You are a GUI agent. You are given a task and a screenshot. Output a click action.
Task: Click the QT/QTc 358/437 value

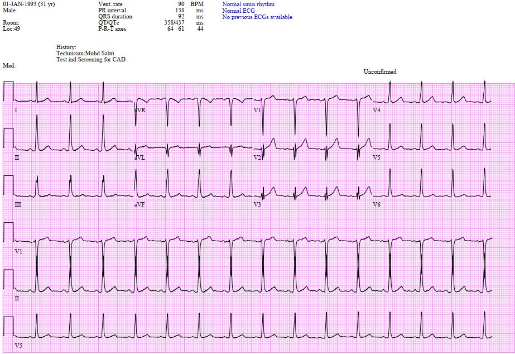(x=175, y=23)
